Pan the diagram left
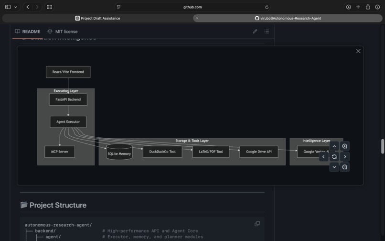This screenshot has height=241, width=385. tap(323, 157)
